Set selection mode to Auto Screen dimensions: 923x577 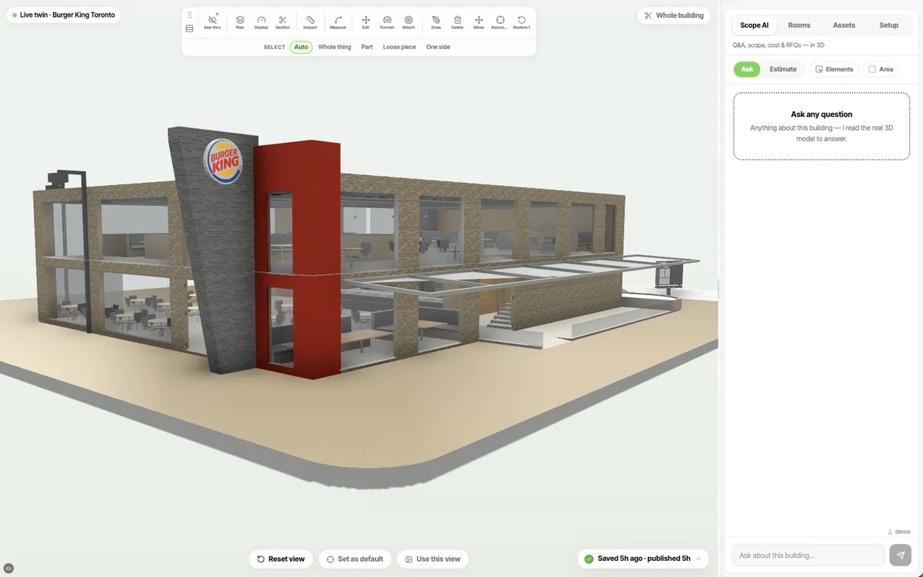[301, 47]
